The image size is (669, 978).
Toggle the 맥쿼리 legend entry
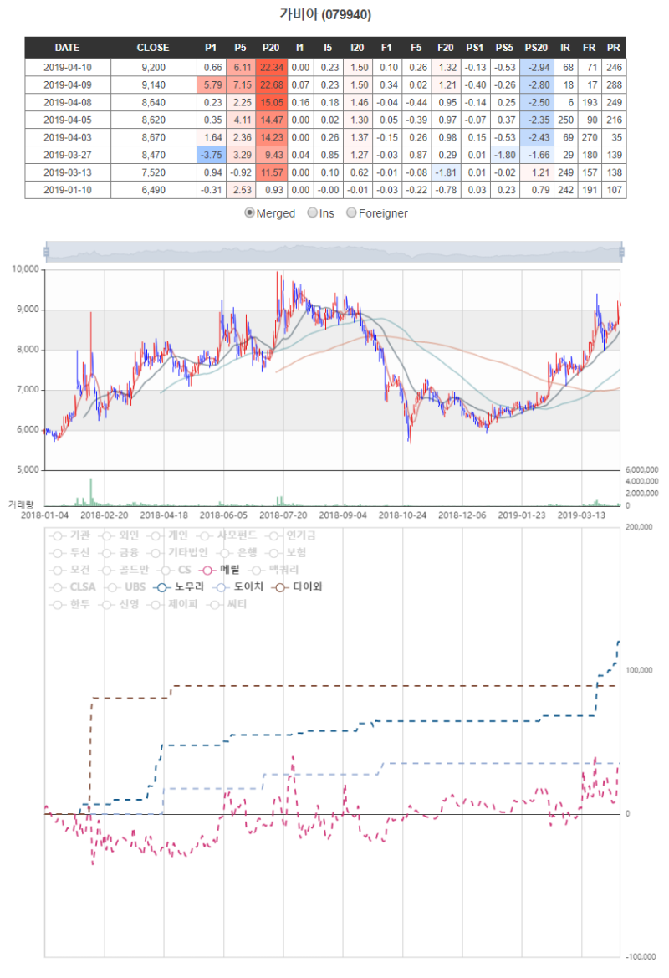[273, 570]
